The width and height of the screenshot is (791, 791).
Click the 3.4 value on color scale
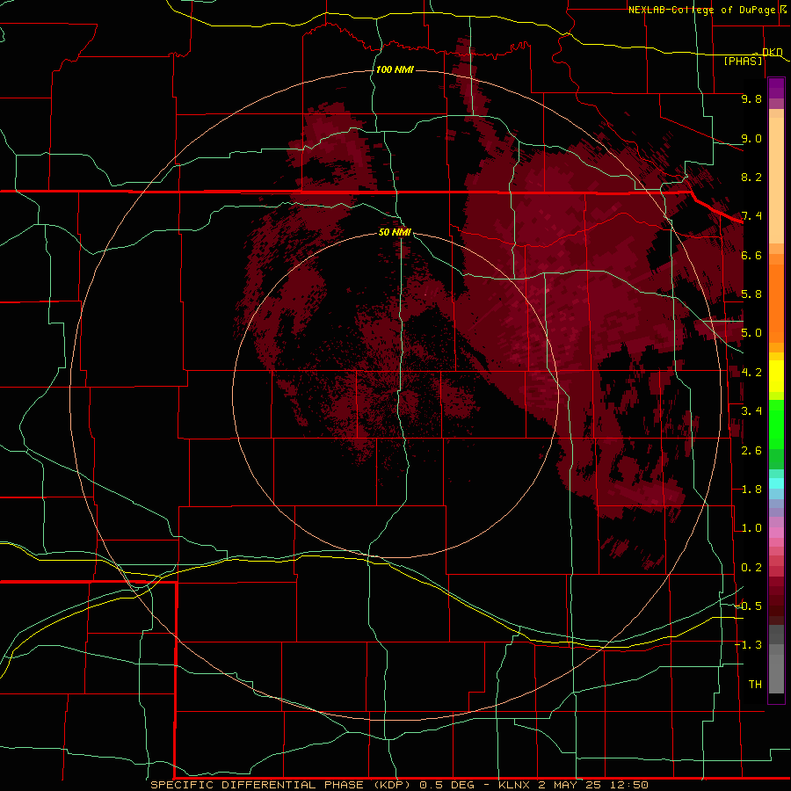pos(751,411)
